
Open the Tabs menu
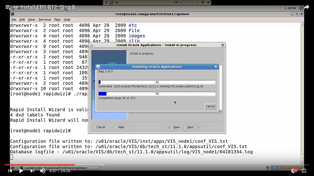[x=57, y=19]
